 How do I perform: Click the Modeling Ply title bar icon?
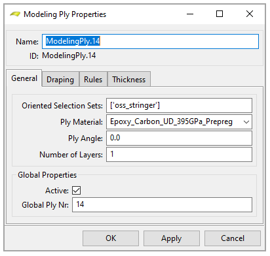15,14
